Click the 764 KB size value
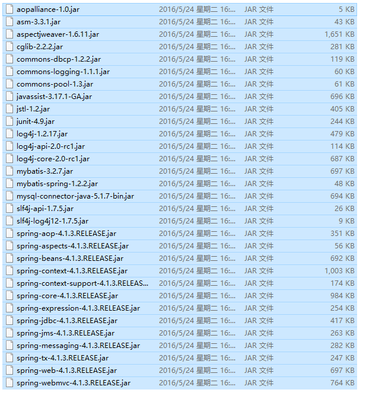 click(342, 384)
